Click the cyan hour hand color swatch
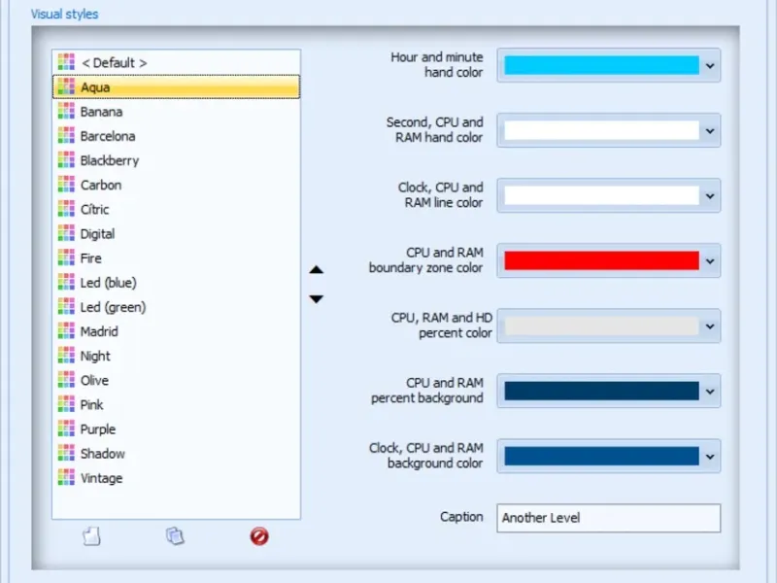Screen dimensions: 777x583 click(x=601, y=65)
